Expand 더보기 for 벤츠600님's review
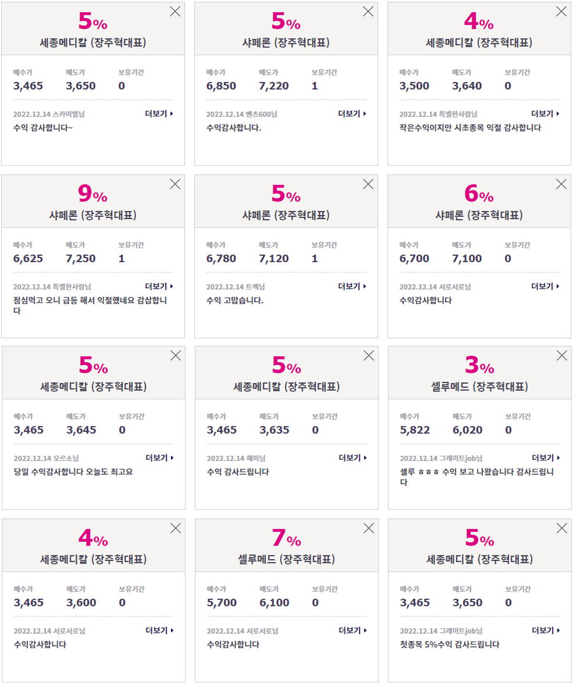 coord(352,114)
